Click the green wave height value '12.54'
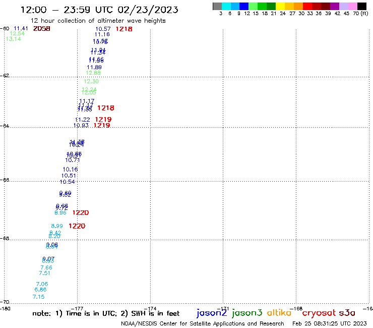373x328 pixels. point(17,34)
